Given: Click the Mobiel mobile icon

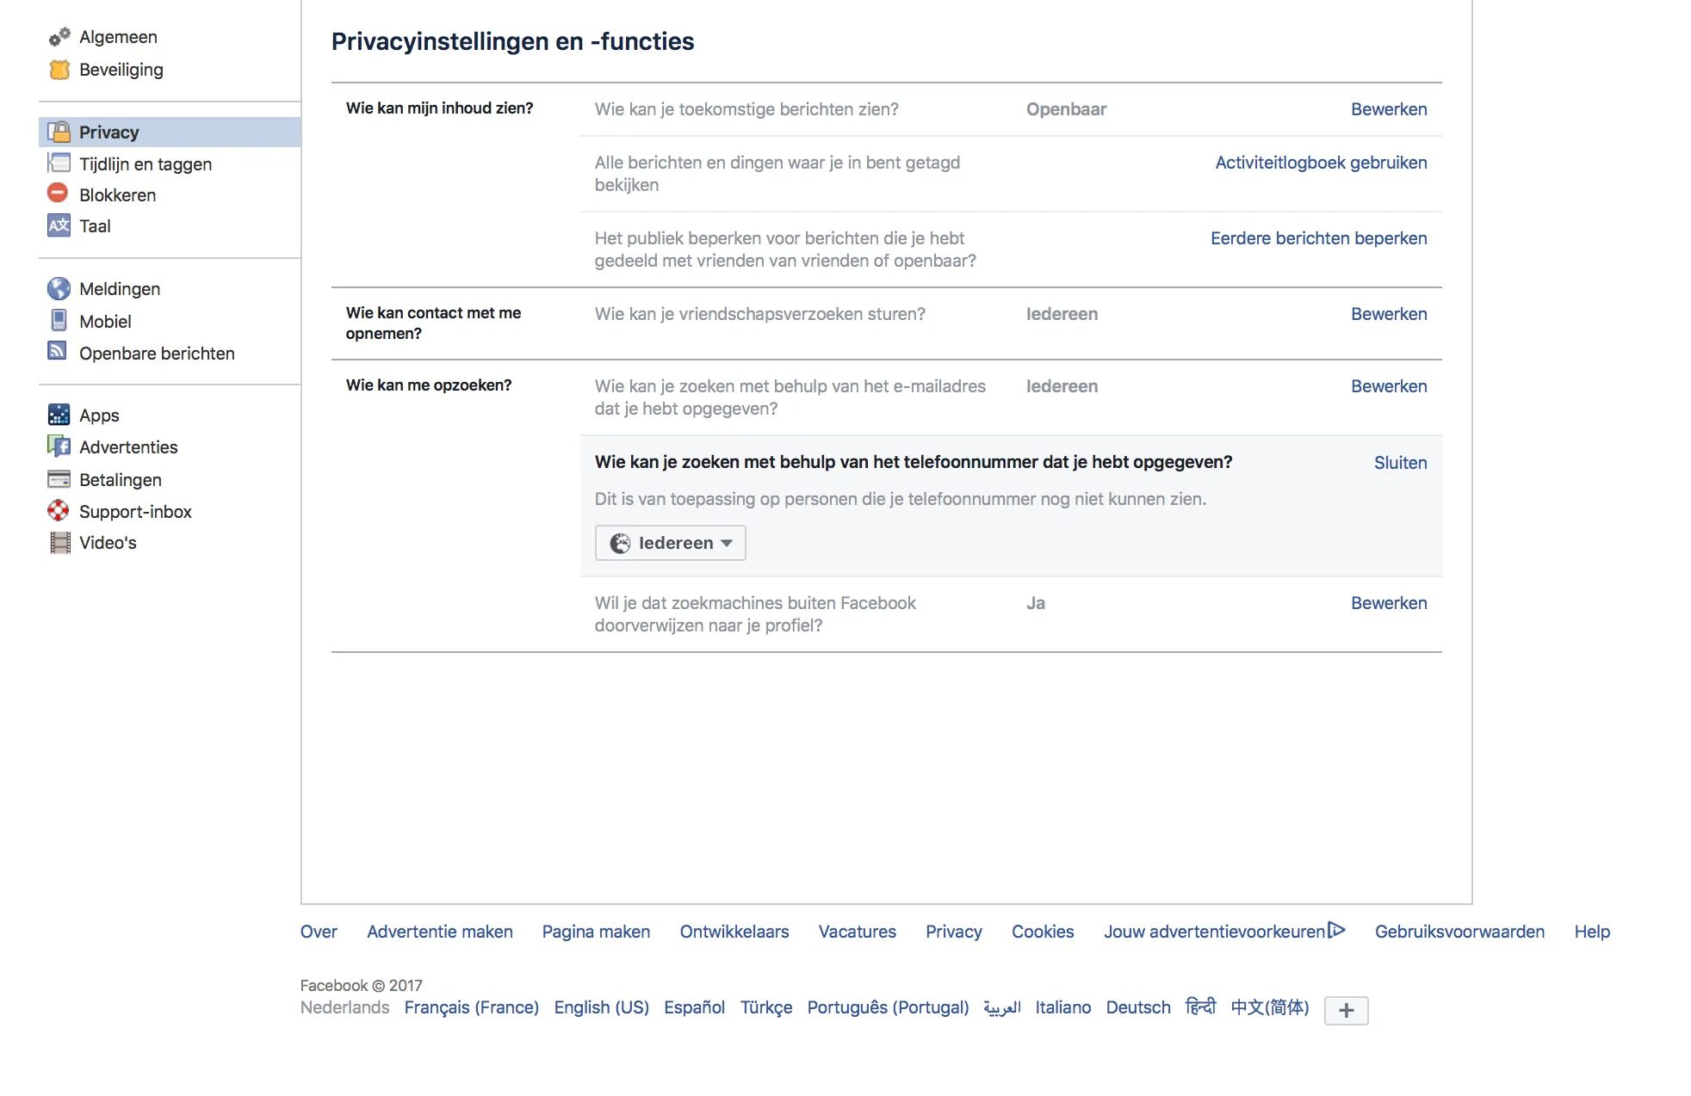Looking at the screenshot, I should click(x=59, y=320).
